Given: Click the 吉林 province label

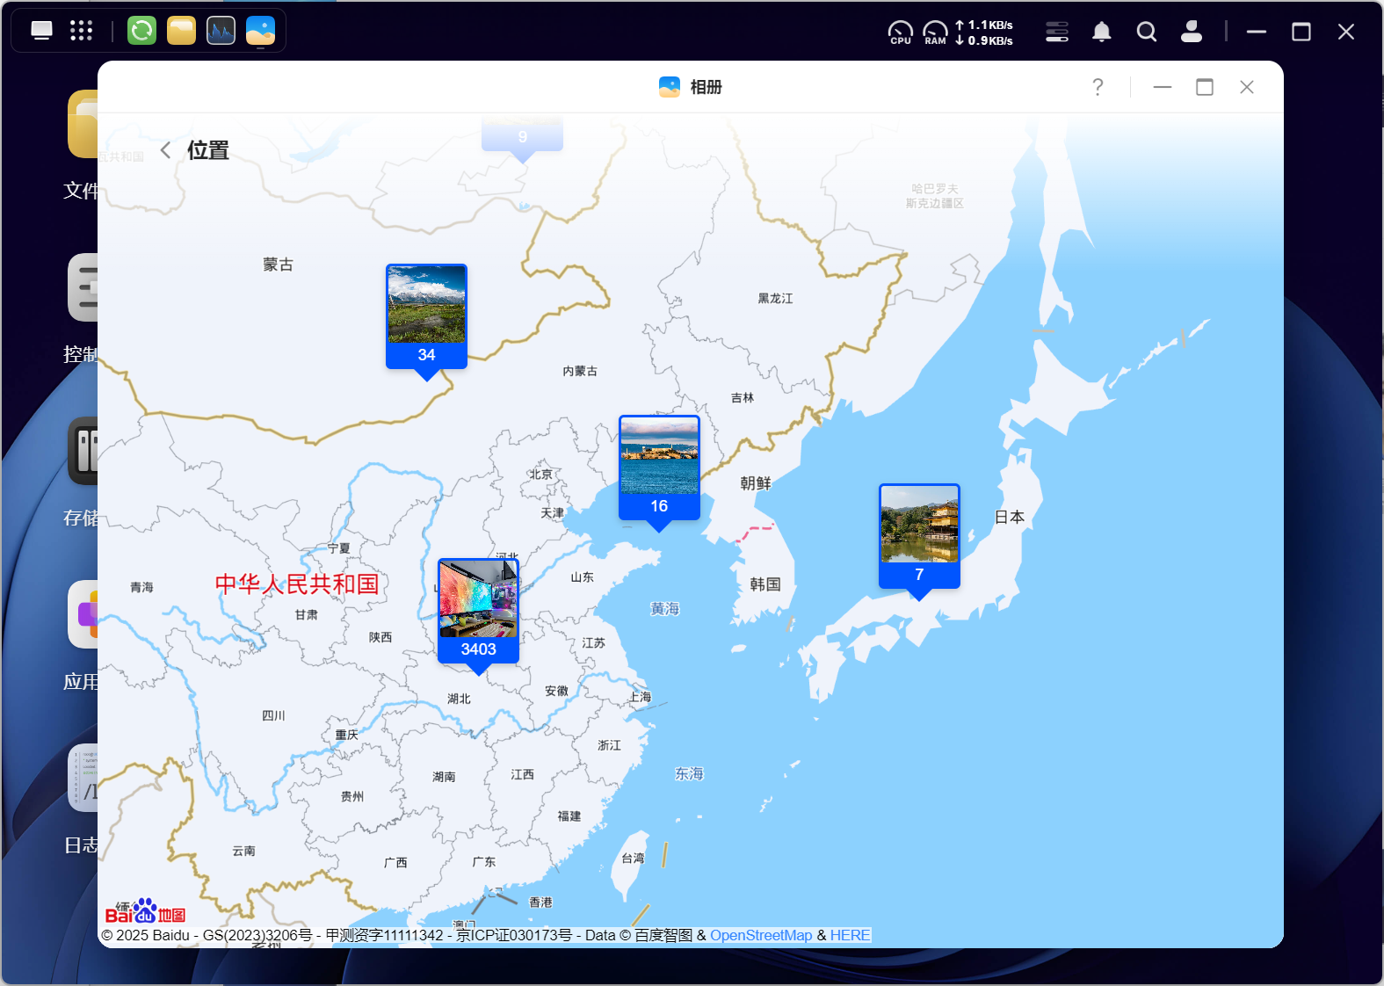Looking at the screenshot, I should tap(743, 398).
